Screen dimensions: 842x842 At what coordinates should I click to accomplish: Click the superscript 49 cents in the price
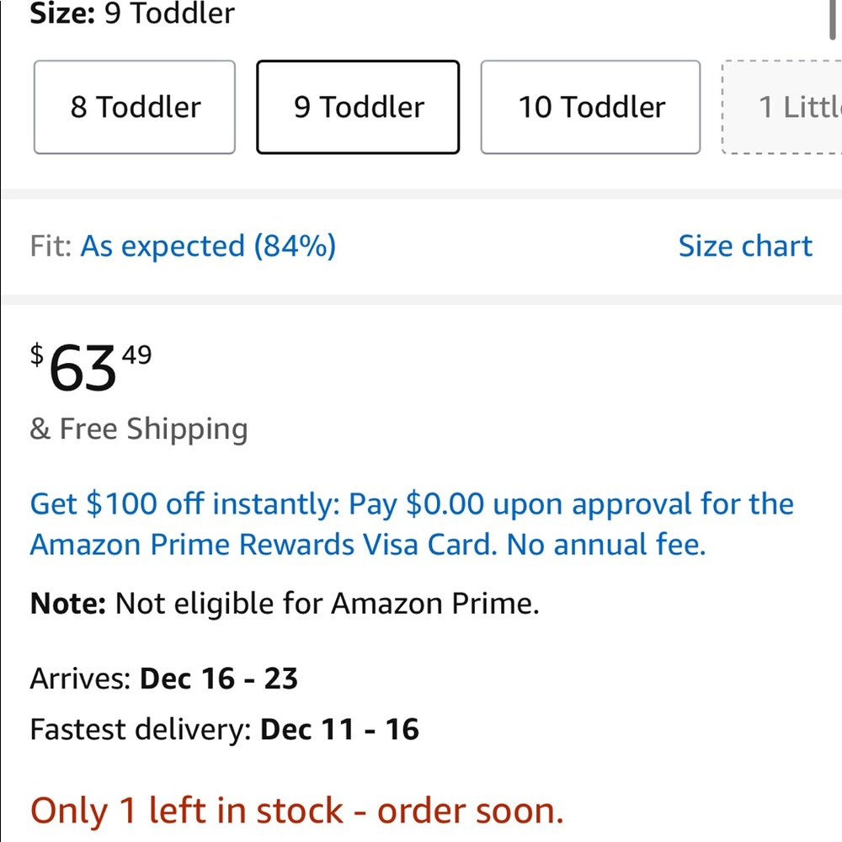coord(135,355)
